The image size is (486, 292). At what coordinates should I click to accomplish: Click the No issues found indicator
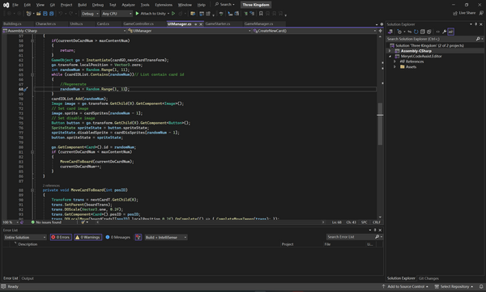[46, 222]
